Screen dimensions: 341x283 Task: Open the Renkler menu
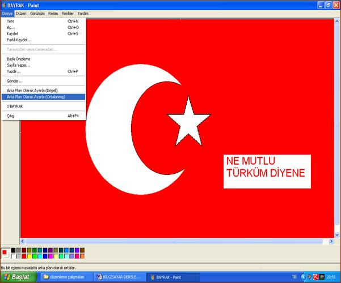pyautogui.click(x=68, y=14)
